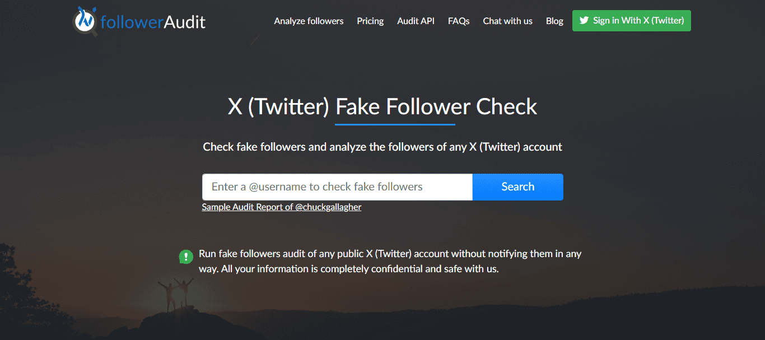Open the FAQs page
Viewport: 765px width, 340px height.
click(x=459, y=21)
